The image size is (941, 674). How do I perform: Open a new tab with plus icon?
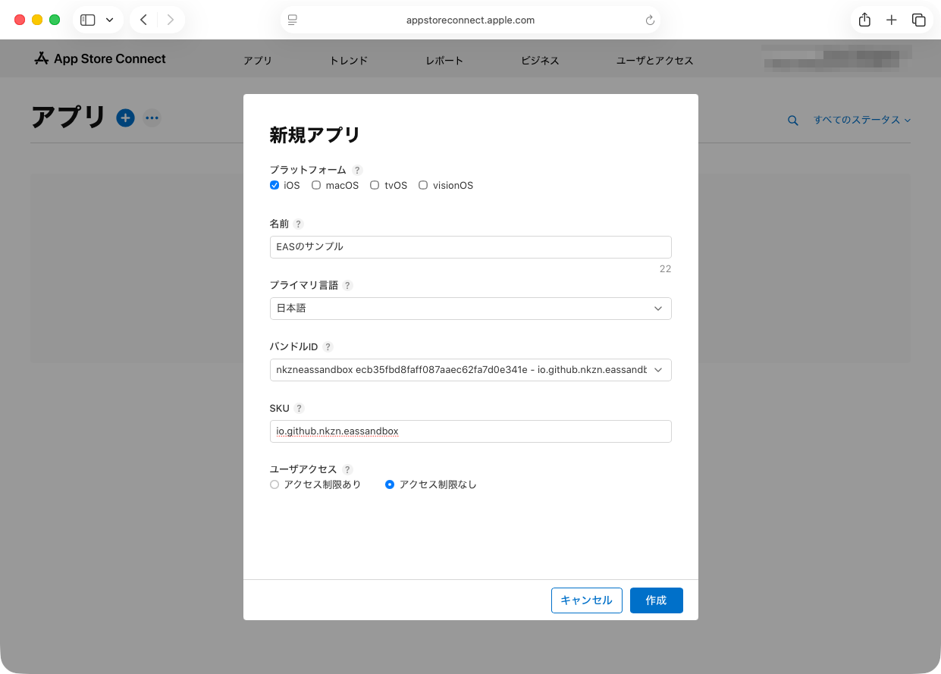coord(892,20)
